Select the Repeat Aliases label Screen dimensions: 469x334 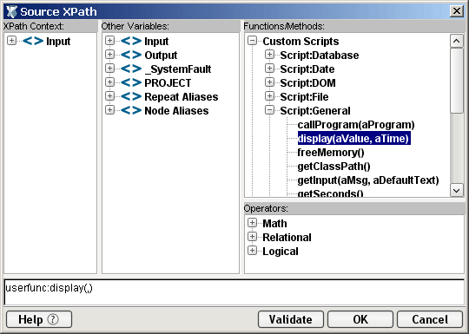pos(182,97)
